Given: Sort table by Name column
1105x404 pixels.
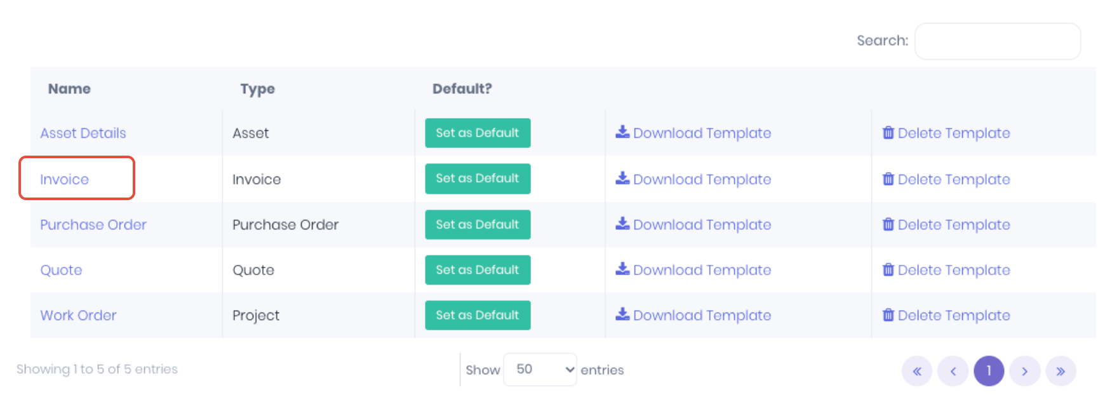Looking at the screenshot, I should (x=69, y=89).
